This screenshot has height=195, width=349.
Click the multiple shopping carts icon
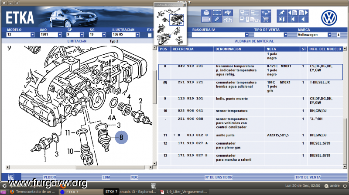266,13
